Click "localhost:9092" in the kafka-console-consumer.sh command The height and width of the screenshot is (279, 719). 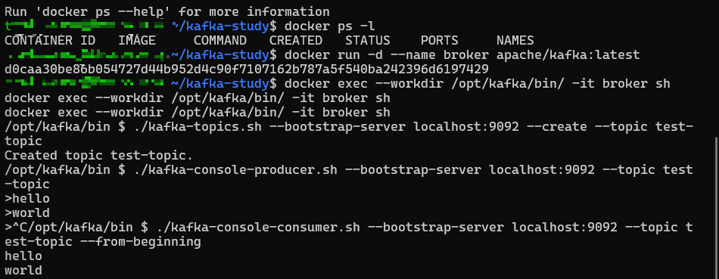coord(564,228)
